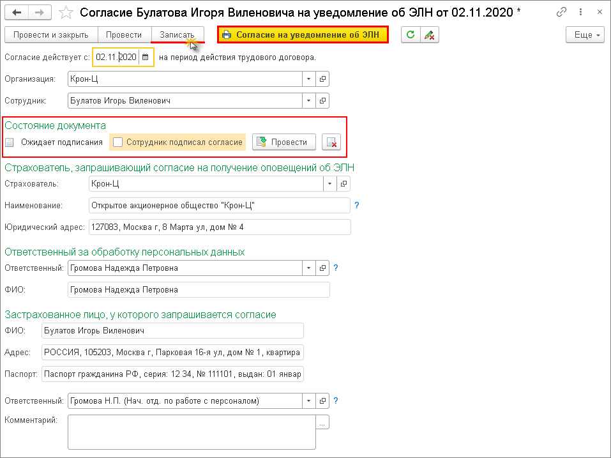Expand the Сотрудник dropdown list
Image resolution: width=611 pixels, height=458 pixels.
tap(308, 100)
